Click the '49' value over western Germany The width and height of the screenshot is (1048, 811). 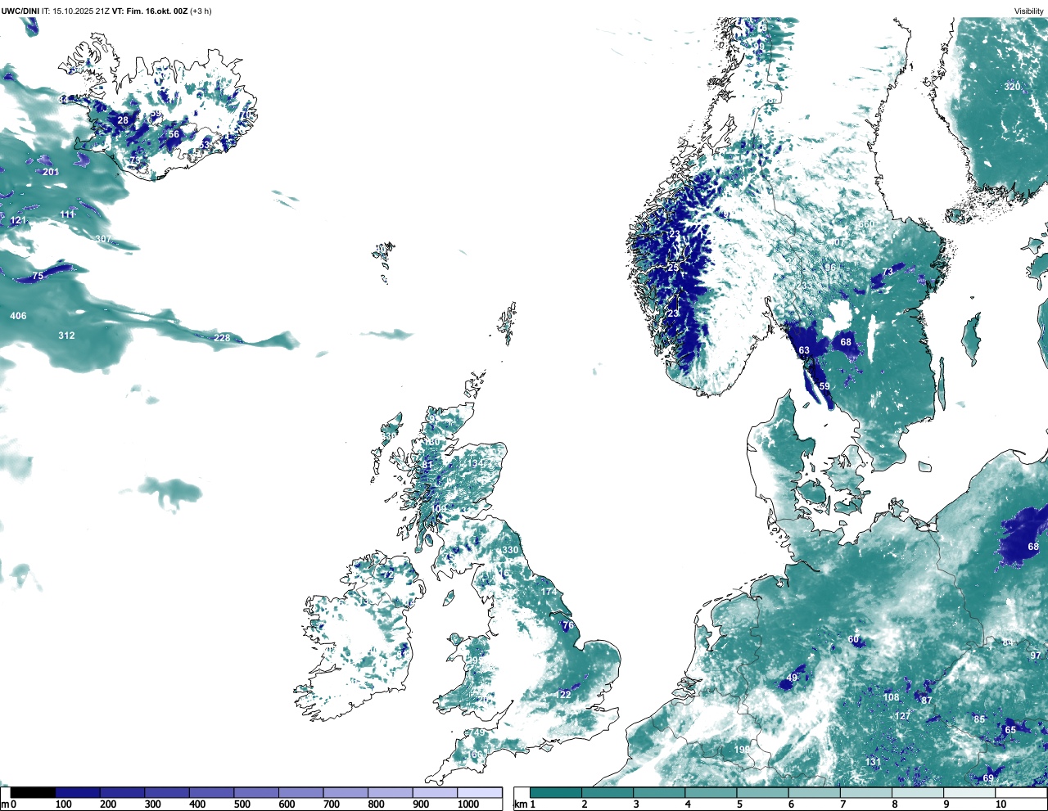(792, 678)
